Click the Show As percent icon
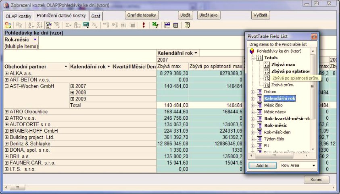340x194 pixels. click(94, 25)
